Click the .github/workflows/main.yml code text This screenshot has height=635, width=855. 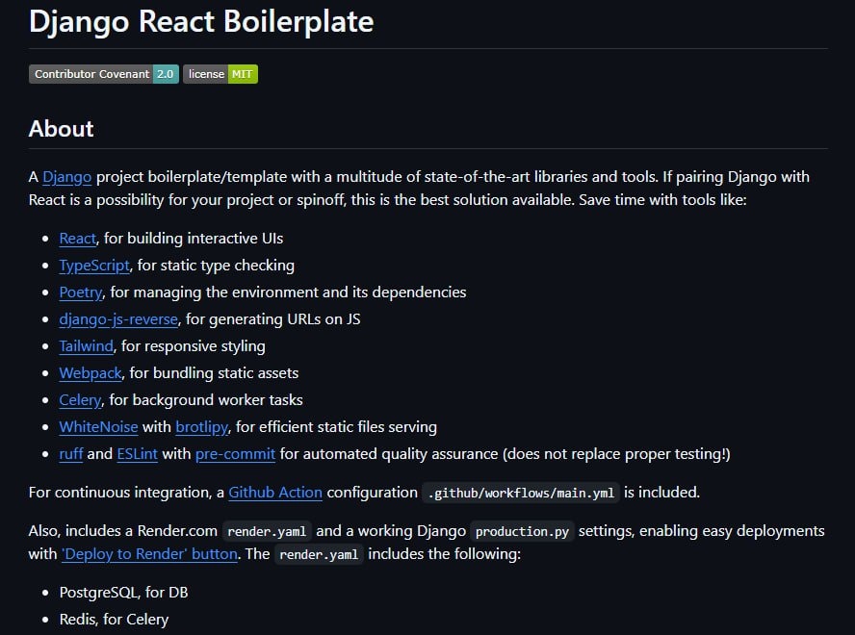[521, 494]
